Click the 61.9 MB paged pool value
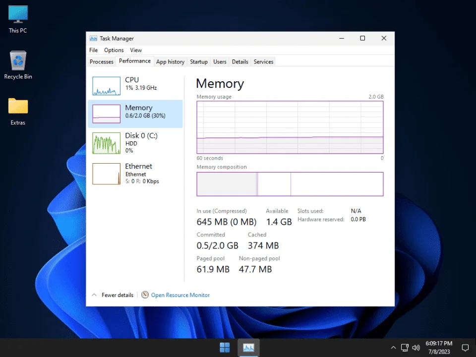 click(213, 269)
